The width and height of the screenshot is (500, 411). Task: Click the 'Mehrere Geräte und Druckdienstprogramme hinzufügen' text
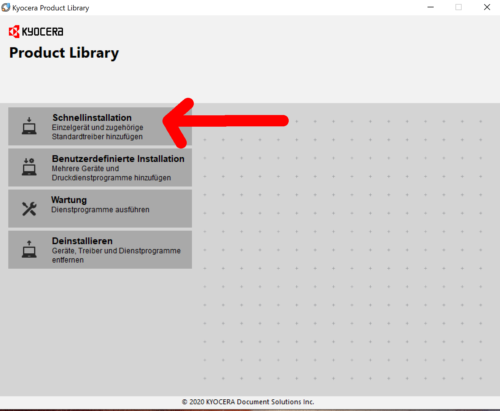(111, 173)
